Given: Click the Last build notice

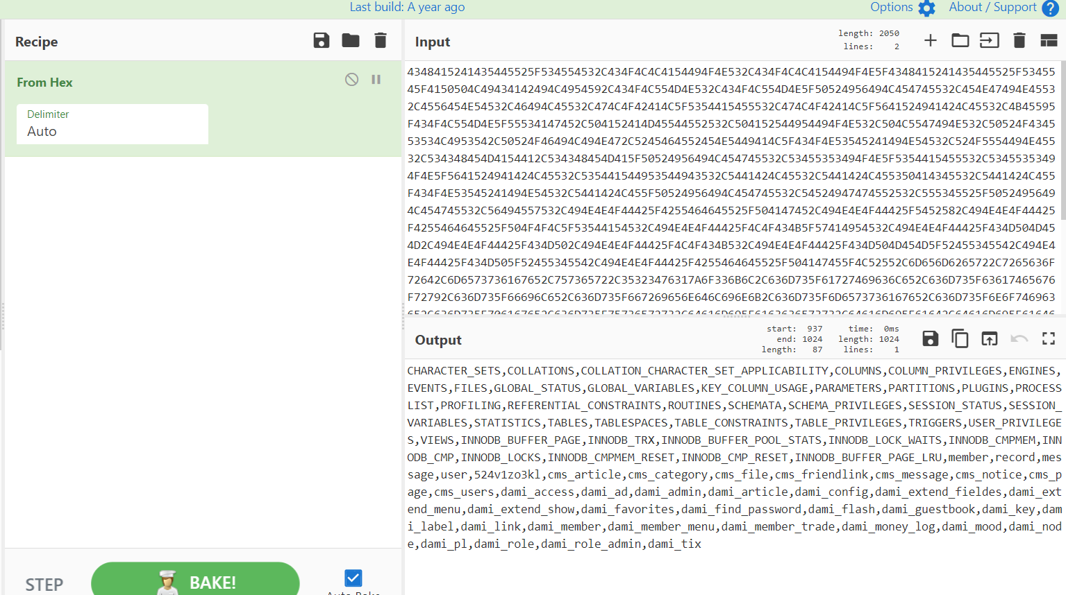Looking at the screenshot, I should (407, 7).
